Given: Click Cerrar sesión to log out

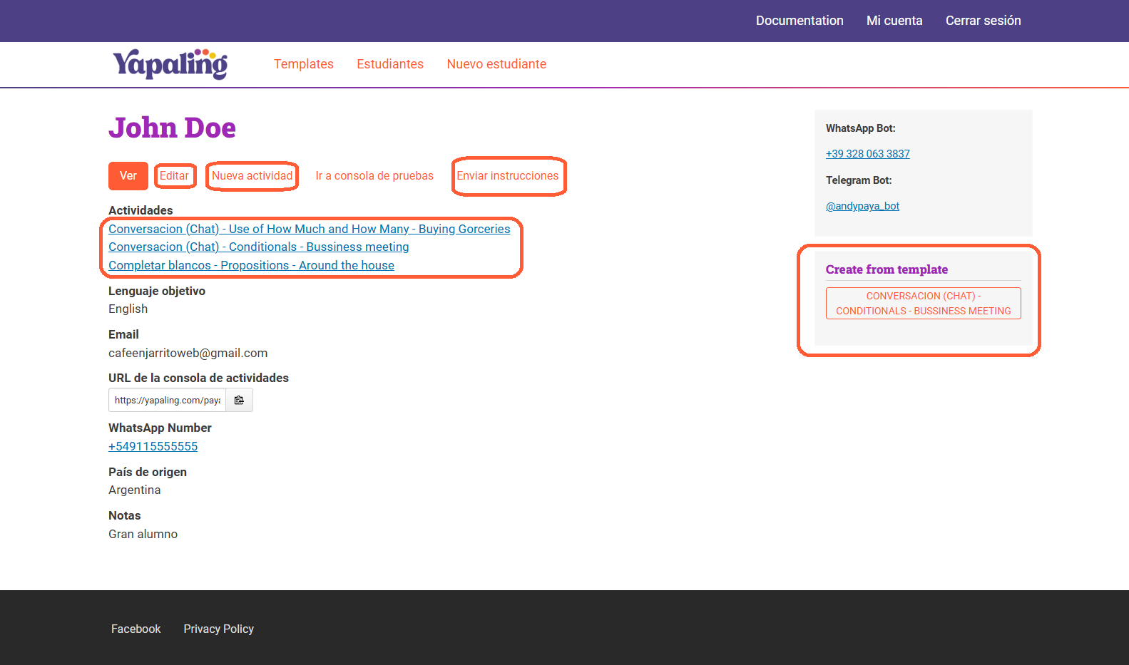Looking at the screenshot, I should tap(982, 21).
